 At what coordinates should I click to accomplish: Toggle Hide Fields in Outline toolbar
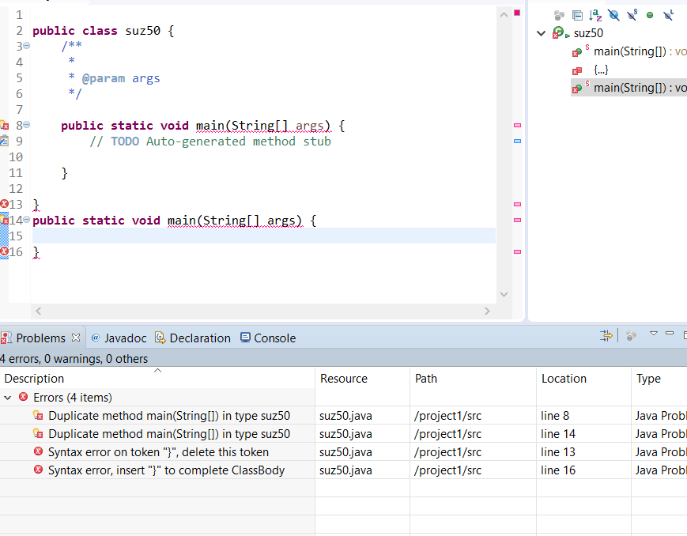click(613, 15)
